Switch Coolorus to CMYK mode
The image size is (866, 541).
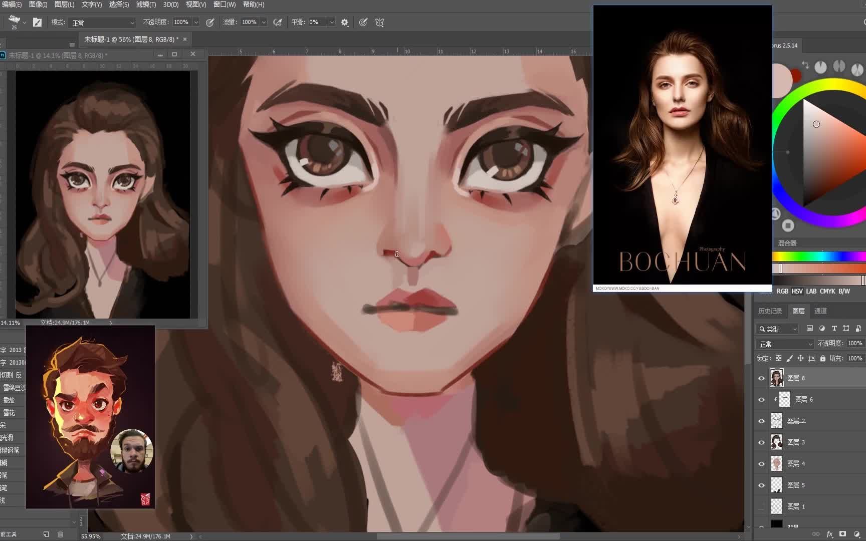point(827,291)
